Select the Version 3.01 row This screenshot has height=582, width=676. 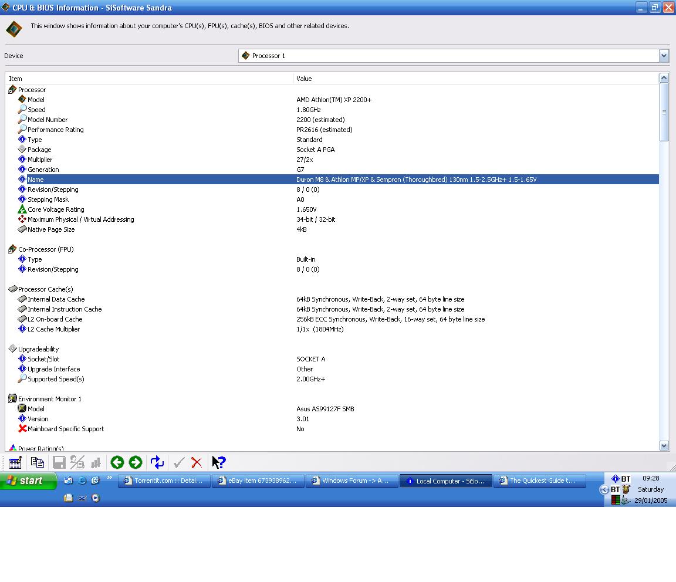(x=339, y=419)
